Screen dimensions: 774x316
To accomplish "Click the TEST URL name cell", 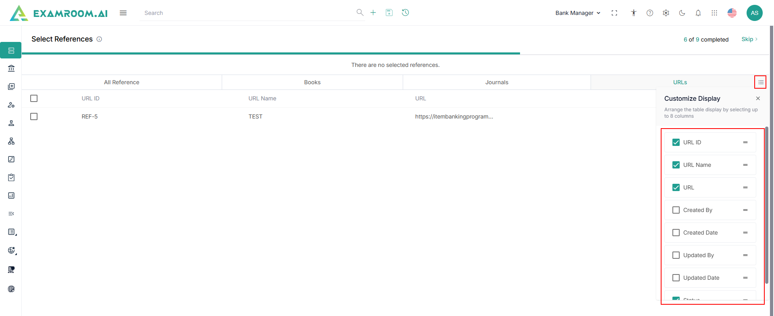I will pyautogui.click(x=255, y=116).
